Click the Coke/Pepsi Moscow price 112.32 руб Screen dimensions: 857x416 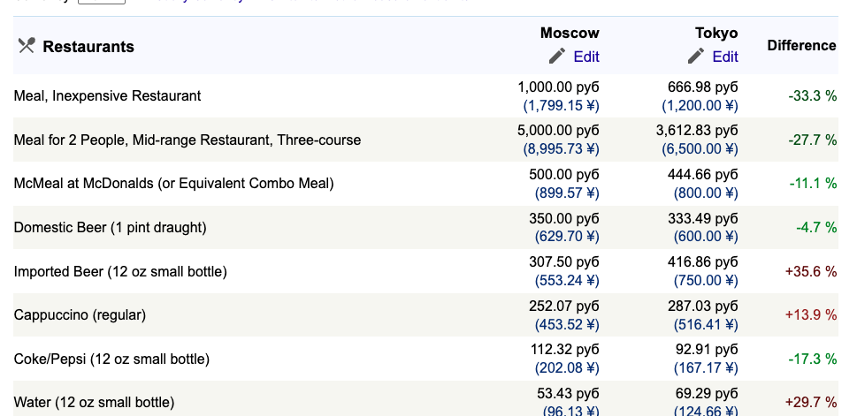click(x=565, y=350)
